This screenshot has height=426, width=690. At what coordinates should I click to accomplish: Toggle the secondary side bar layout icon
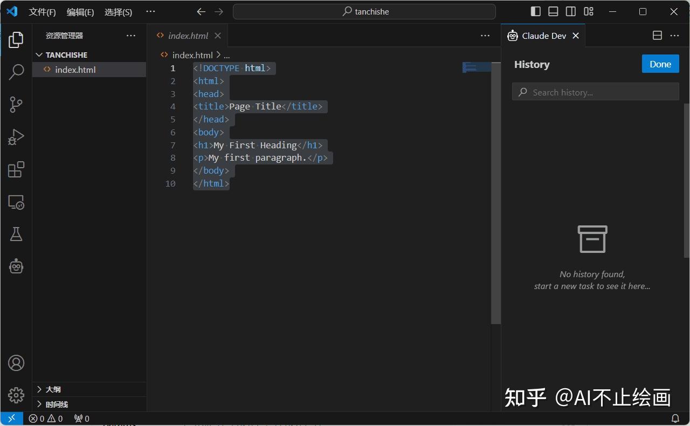click(570, 11)
